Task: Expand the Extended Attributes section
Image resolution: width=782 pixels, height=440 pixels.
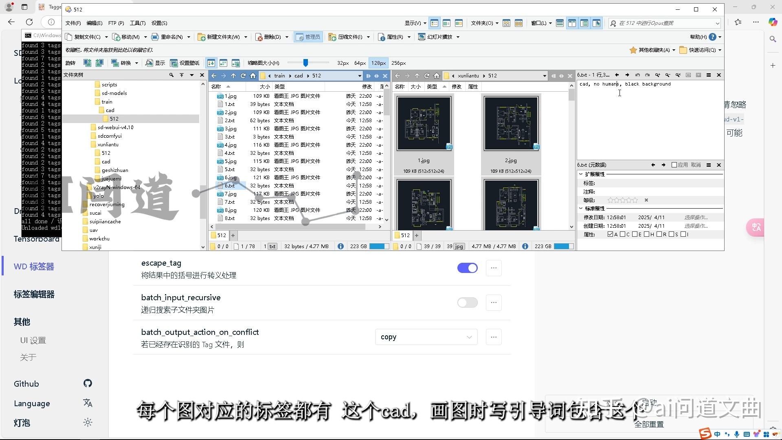Action: point(581,174)
